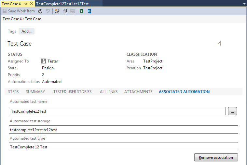Open the SUMMARY tab
Screen dimensions: 247x165
pyautogui.click(x=35, y=92)
